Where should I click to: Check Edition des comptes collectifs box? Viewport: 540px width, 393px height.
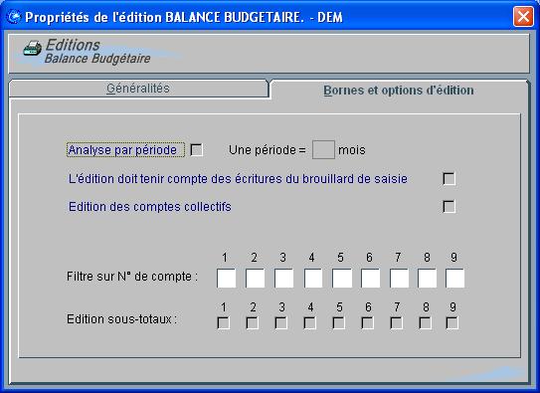tap(450, 207)
